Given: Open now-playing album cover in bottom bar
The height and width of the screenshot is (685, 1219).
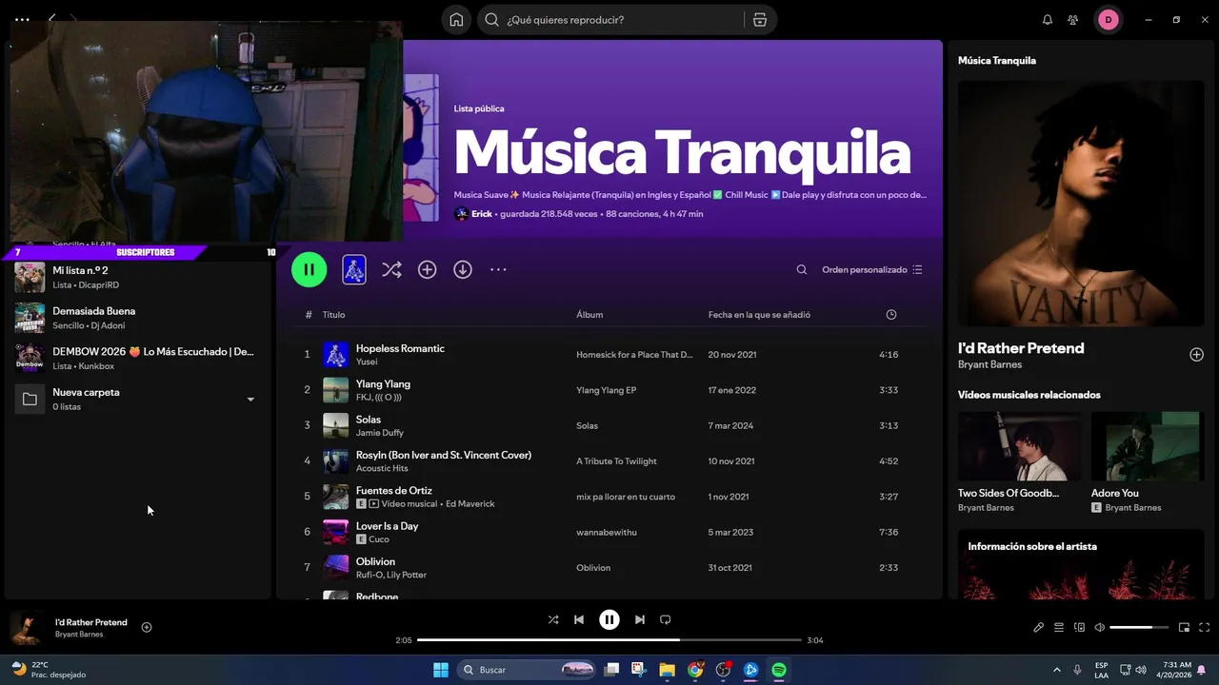Looking at the screenshot, I should (27, 628).
